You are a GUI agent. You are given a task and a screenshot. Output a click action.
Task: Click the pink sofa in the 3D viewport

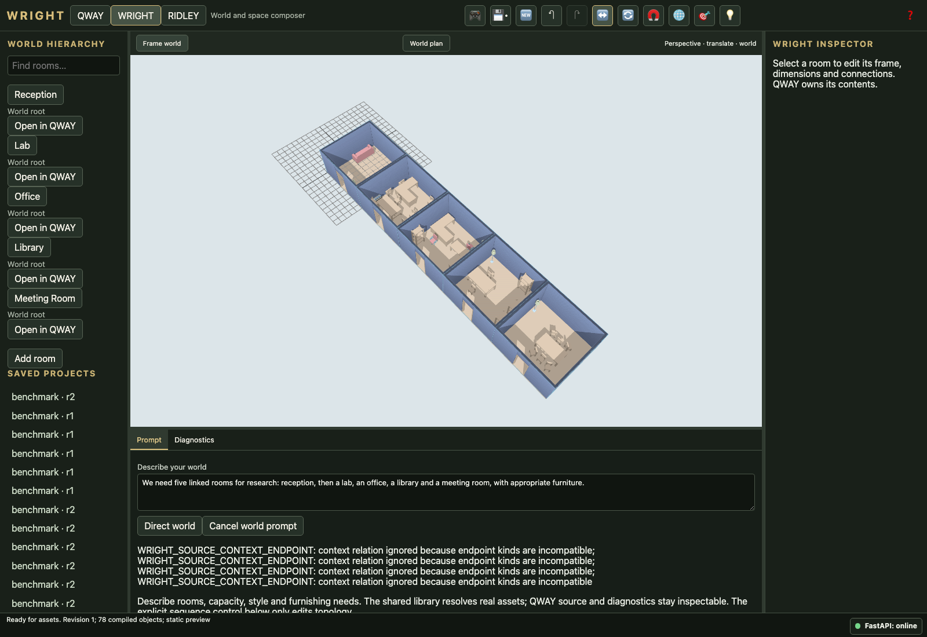364,153
